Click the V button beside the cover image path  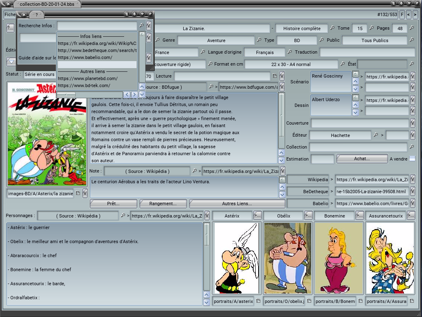85,193
